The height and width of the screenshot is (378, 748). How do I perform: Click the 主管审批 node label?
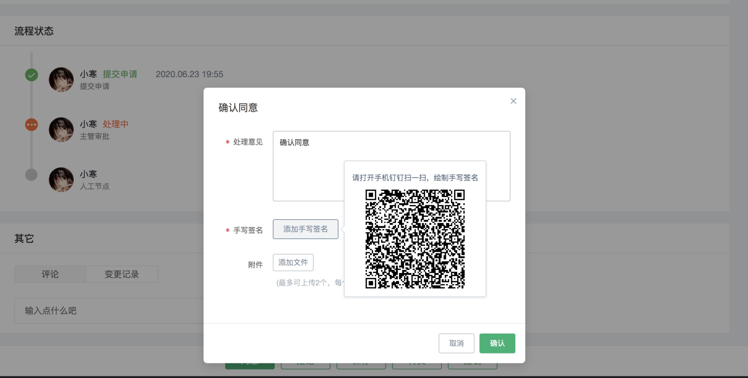click(95, 136)
